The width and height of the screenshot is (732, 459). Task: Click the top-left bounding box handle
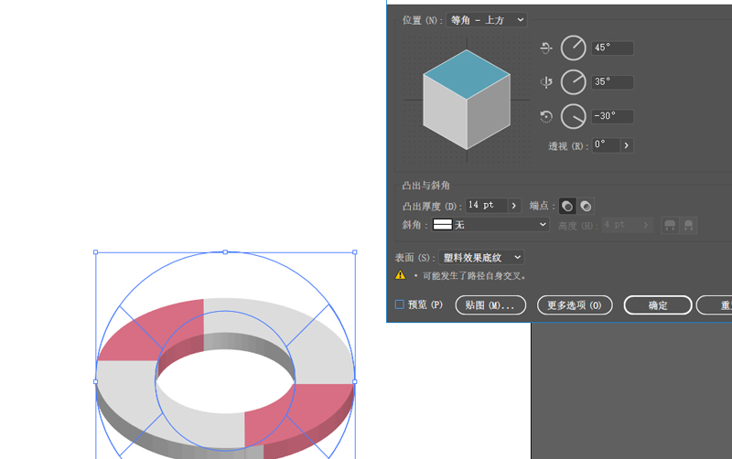click(x=96, y=251)
